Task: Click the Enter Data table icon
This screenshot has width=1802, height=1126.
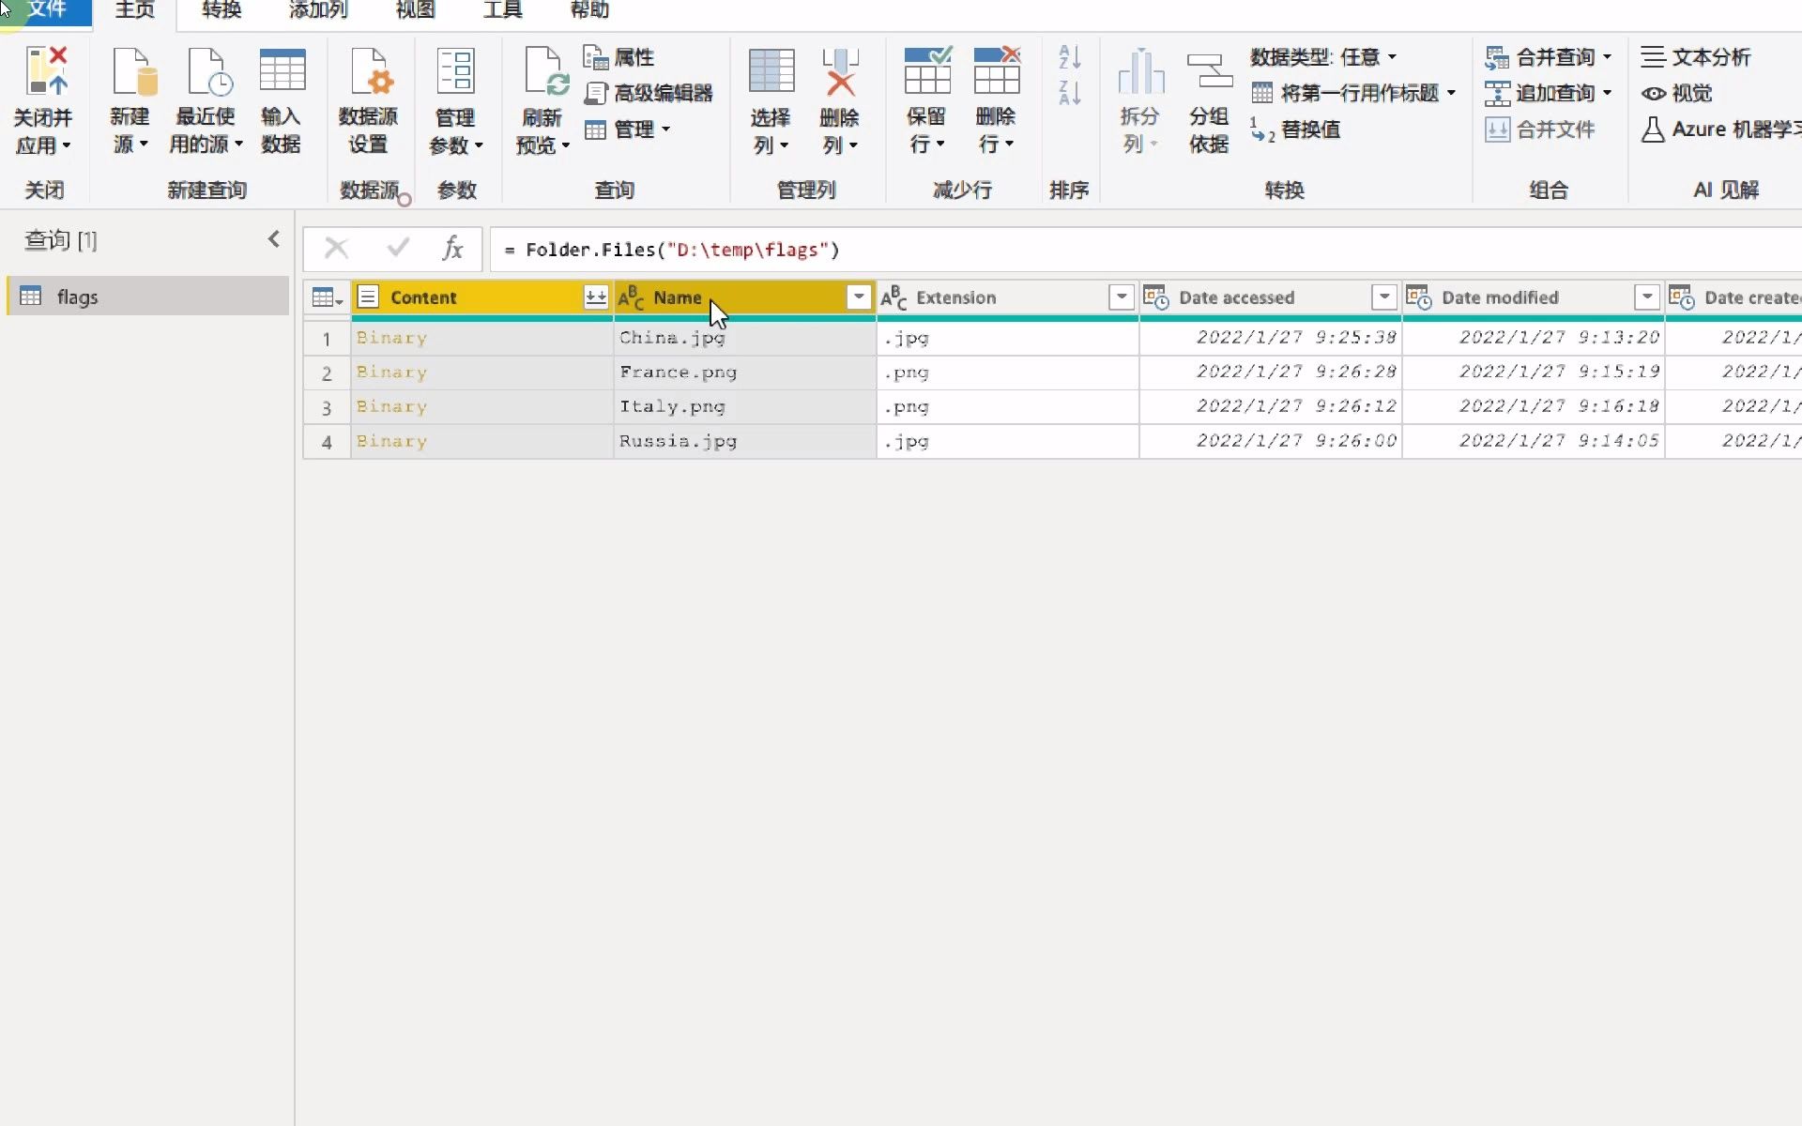Action: [x=282, y=71]
